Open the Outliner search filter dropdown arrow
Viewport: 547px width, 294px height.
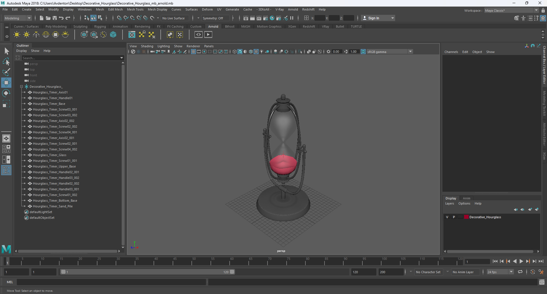pyautogui.click(x=122, y=58)
